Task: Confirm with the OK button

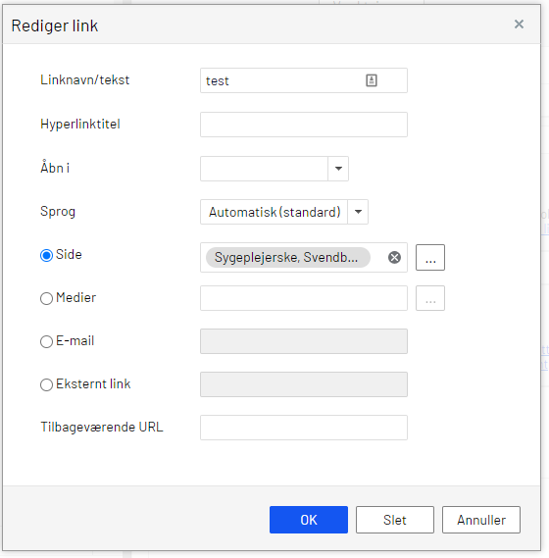Action: [309, 520]
